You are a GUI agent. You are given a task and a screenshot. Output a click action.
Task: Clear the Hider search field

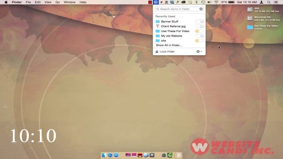click(x=201, y=9)
